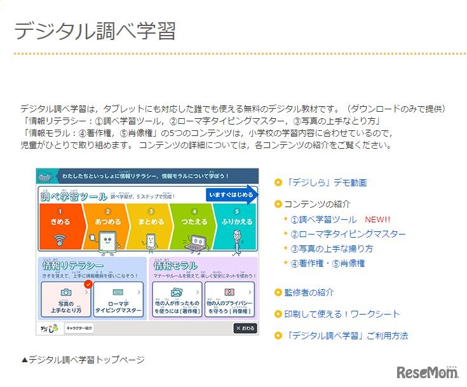Click chevron on 肖像権 card
Screen dimensions: 467x387
(x=250, y=292)
